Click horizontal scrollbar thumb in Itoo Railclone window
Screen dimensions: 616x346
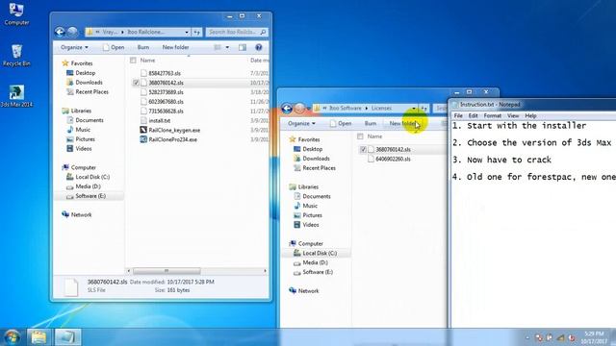[x=167, y=271]
